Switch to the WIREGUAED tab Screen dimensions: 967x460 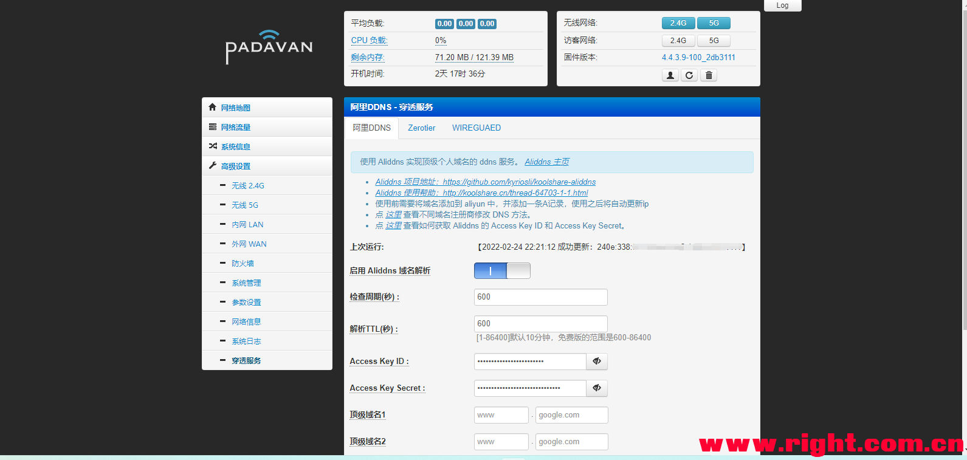477,128
